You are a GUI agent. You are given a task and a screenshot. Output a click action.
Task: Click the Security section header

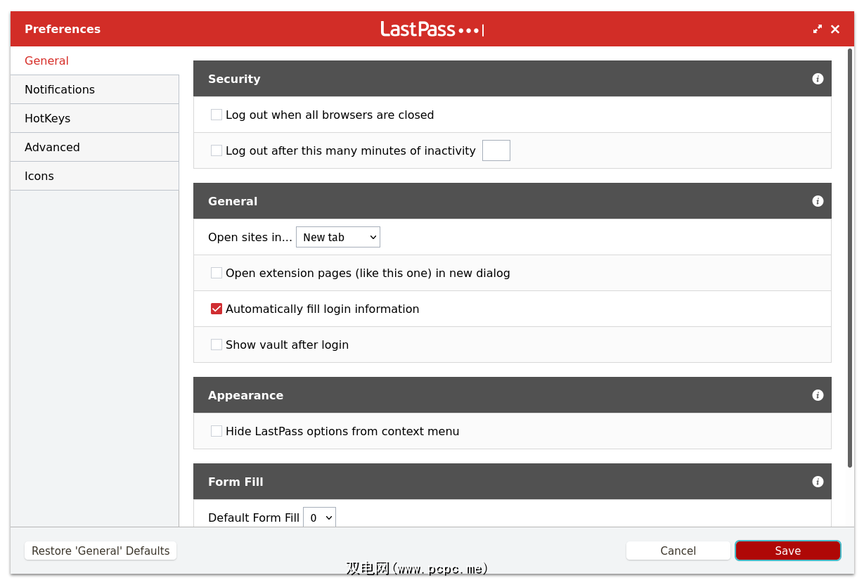[x=512, y=79]
